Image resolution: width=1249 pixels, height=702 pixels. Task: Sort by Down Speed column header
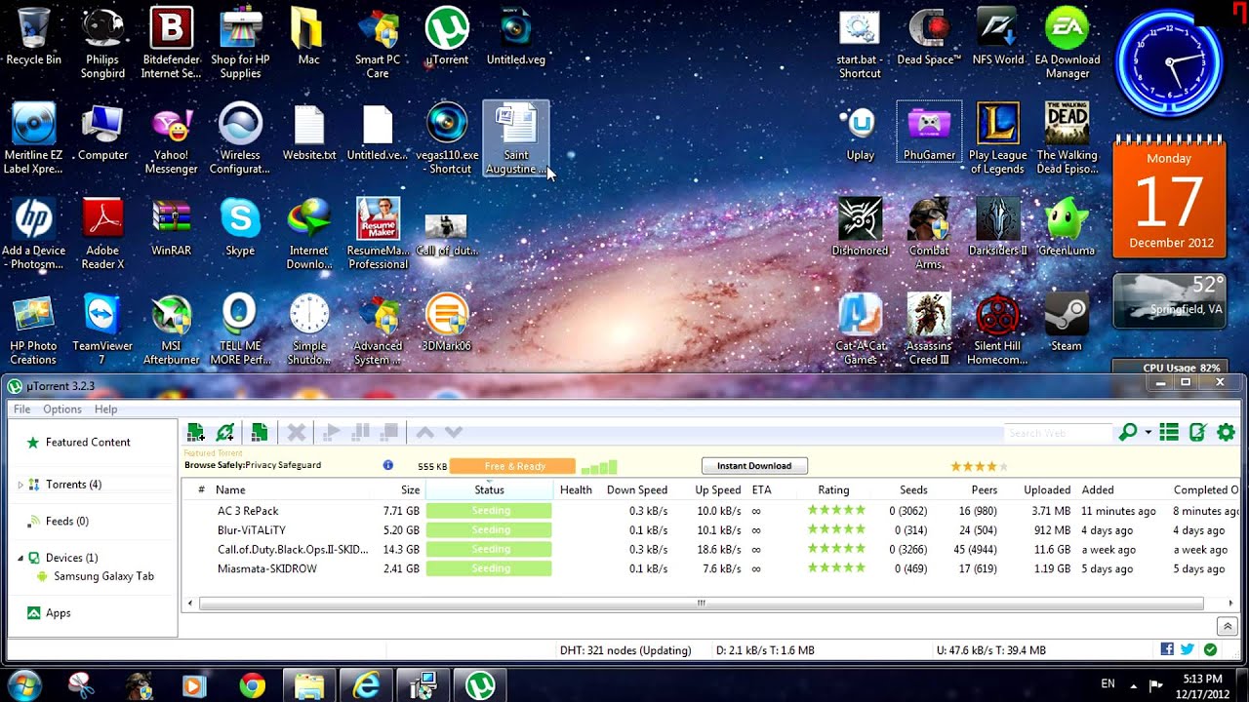[637, 490]
